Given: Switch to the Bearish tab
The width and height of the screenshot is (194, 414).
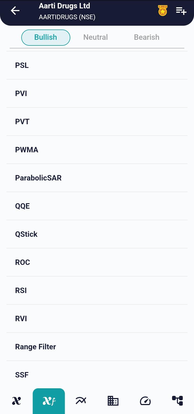Looking at the screenshot, I should [147, 37].
